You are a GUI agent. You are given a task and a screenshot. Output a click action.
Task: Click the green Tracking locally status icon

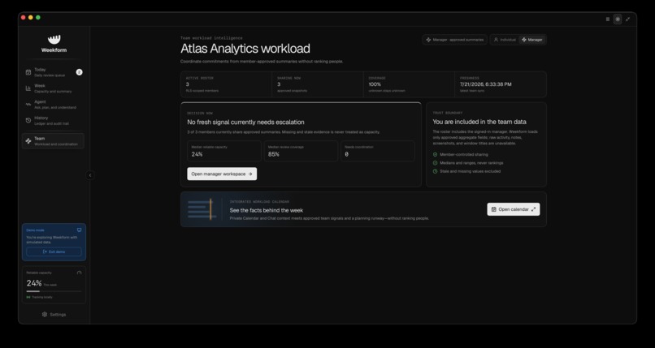pyautogui.click(x=28, y=297)
